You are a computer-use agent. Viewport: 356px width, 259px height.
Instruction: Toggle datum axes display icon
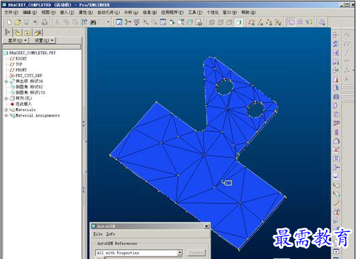coord(260,22)
